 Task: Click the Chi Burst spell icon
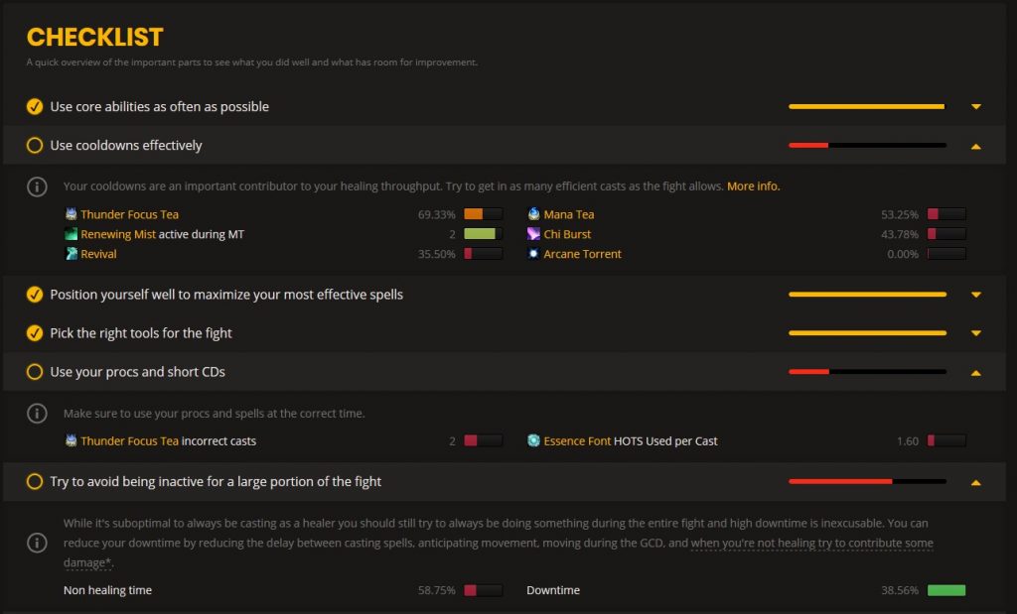(x=533, y=234)
